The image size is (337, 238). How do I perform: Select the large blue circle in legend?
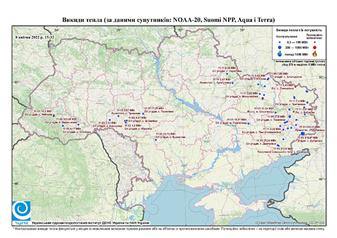pos(280,47)
